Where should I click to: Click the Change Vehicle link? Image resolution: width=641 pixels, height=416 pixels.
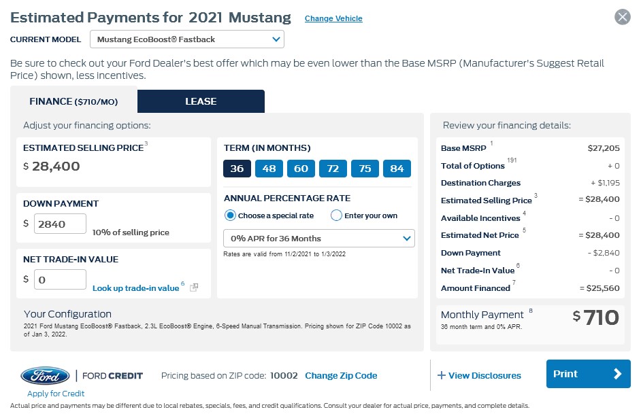click(333, 18)
